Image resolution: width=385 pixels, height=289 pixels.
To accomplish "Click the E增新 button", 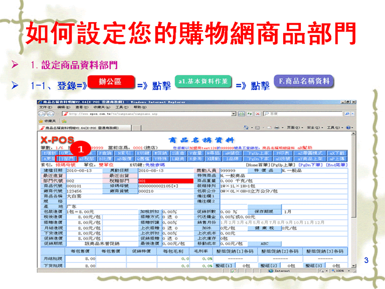I will pos(49,153).
